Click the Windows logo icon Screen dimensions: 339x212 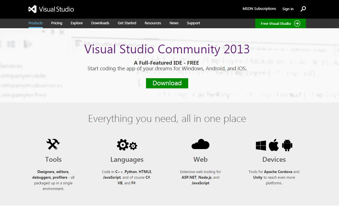tap(261, 145)
